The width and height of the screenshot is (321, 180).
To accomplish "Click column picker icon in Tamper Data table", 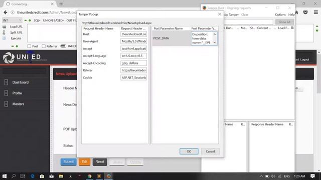I will pyautogui.click(x=292, y=28).
